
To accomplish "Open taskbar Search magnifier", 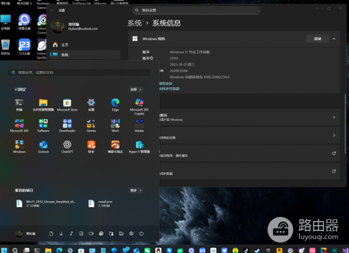I will [15, 250].
